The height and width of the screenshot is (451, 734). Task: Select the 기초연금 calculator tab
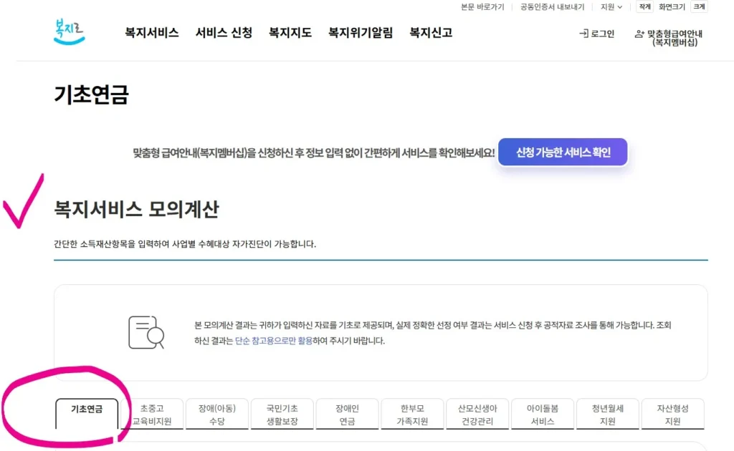pos(87,408)
